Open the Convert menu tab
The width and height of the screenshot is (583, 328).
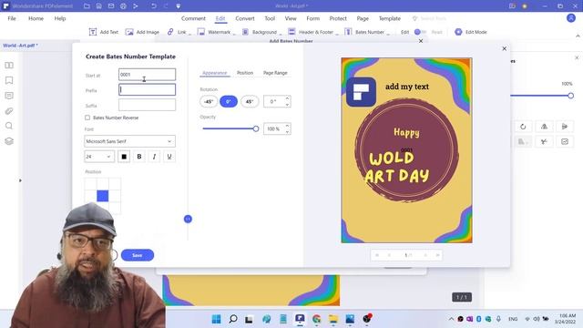pyautogui.click(x=245, y=18)
